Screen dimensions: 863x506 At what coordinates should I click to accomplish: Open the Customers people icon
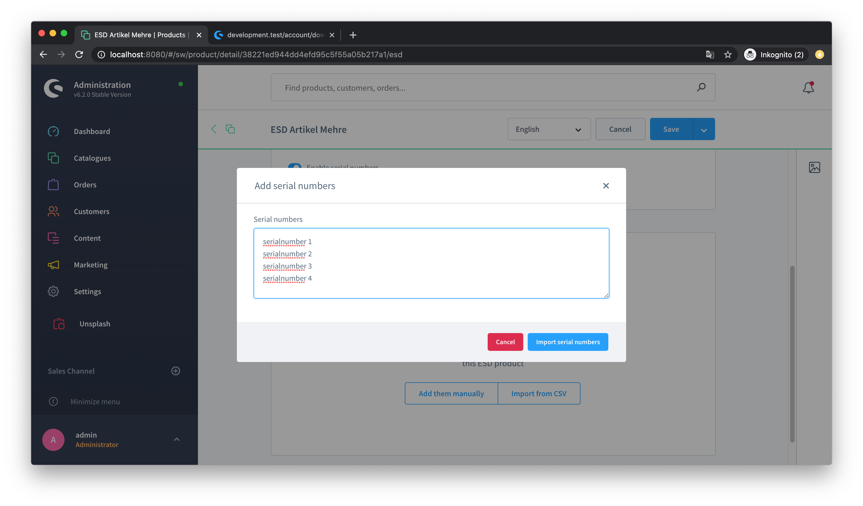[53, 212]
